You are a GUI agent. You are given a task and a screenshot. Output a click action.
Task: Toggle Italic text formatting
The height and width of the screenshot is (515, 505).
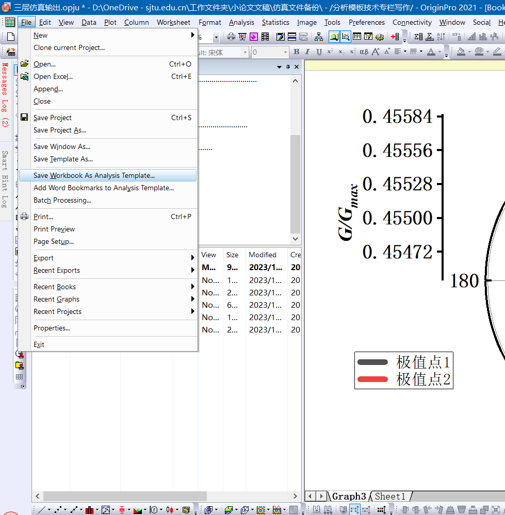point(307,52)
